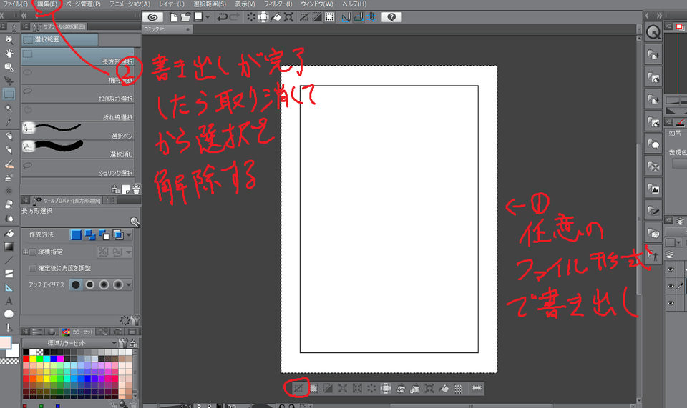
Task: Enable the 縦横指定 checkbox
Action: click(33, 252)
